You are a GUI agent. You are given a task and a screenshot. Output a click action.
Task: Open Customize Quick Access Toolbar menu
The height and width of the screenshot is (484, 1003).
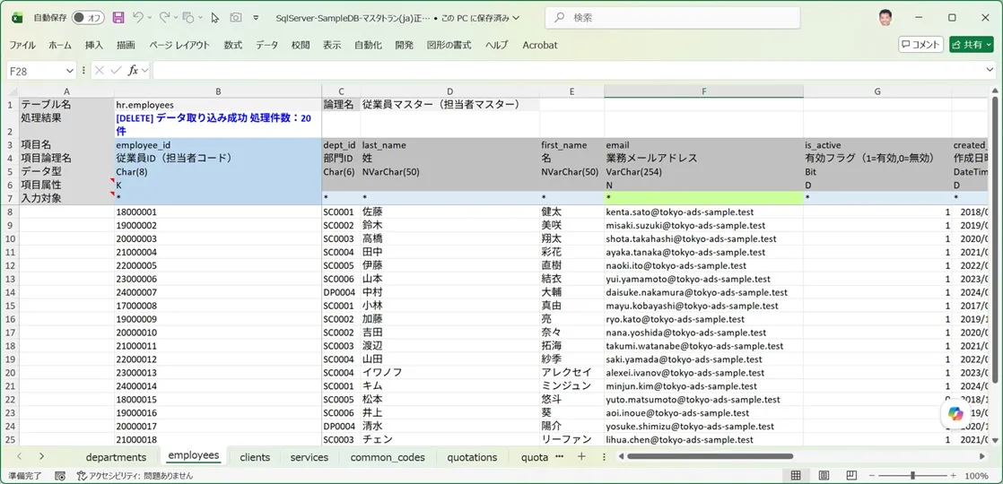pyautogui.click(x=257, y=18)
